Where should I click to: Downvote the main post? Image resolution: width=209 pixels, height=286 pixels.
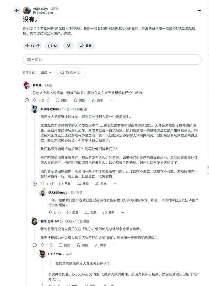point(38,46)
